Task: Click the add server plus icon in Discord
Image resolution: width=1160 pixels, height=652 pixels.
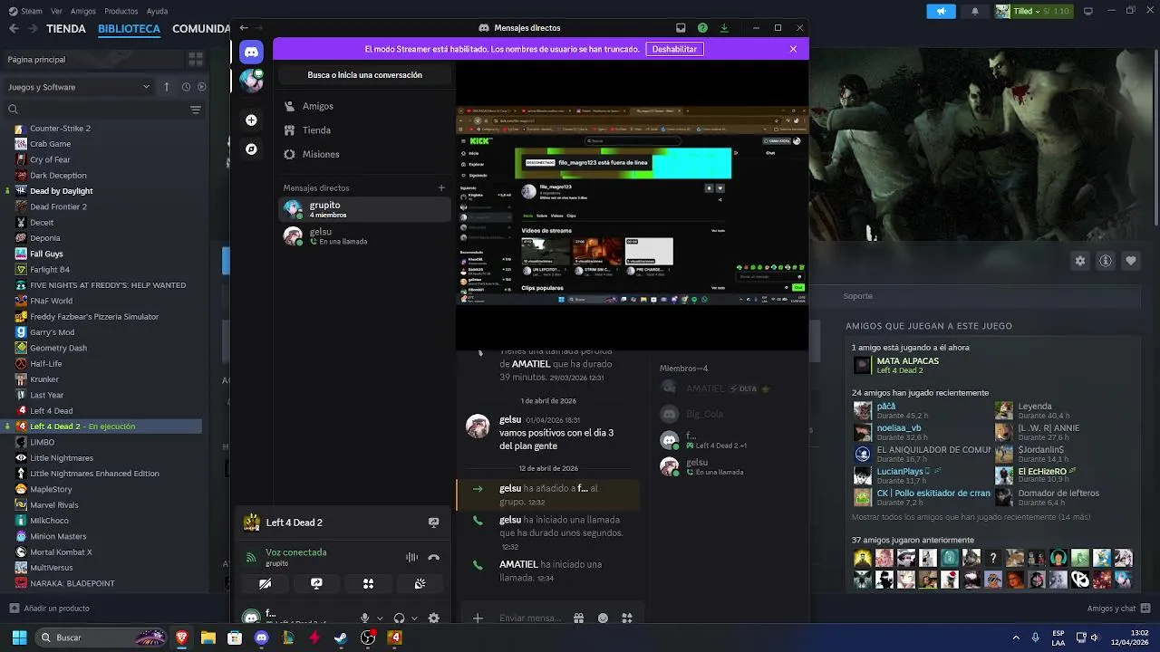Action: click(x=251, y=120)
